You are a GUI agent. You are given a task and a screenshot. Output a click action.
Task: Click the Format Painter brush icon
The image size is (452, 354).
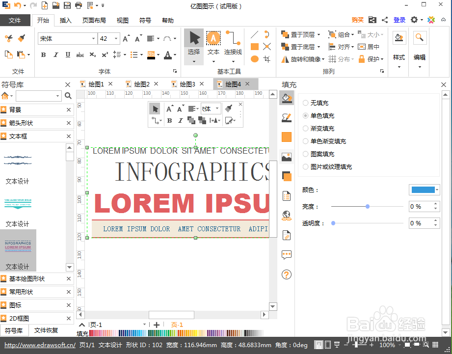click(x=22, y=38)
